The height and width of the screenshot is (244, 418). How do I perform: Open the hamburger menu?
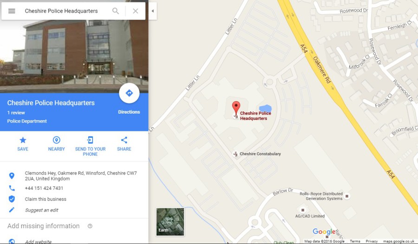[12, 11]
